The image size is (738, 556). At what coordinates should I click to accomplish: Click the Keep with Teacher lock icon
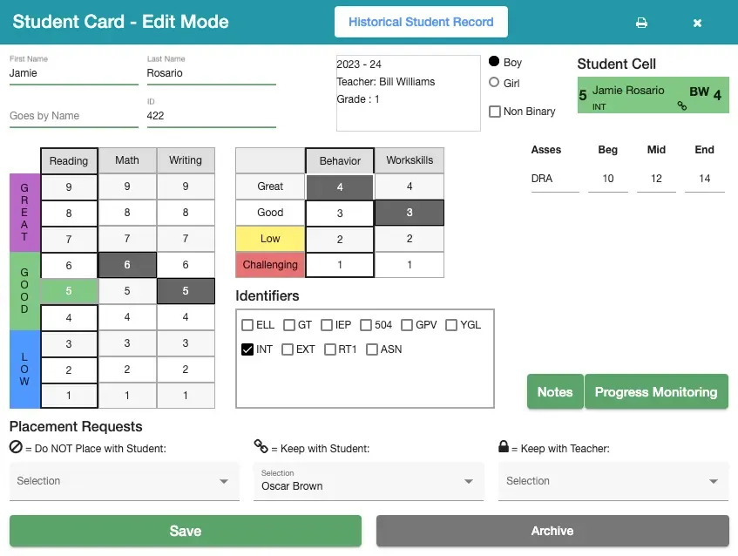pyautogui.click(x=504, y=447)
